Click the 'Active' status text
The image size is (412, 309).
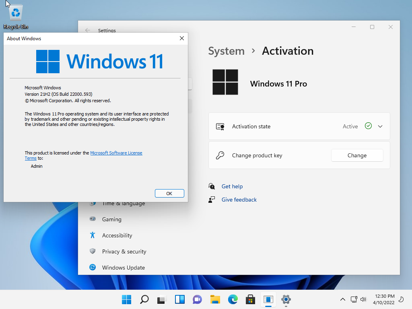pyautogui.click(x=350, y=126)
